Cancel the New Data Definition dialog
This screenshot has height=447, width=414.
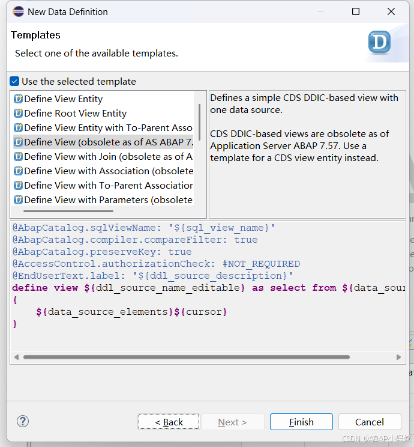click(x=370, y=422)
